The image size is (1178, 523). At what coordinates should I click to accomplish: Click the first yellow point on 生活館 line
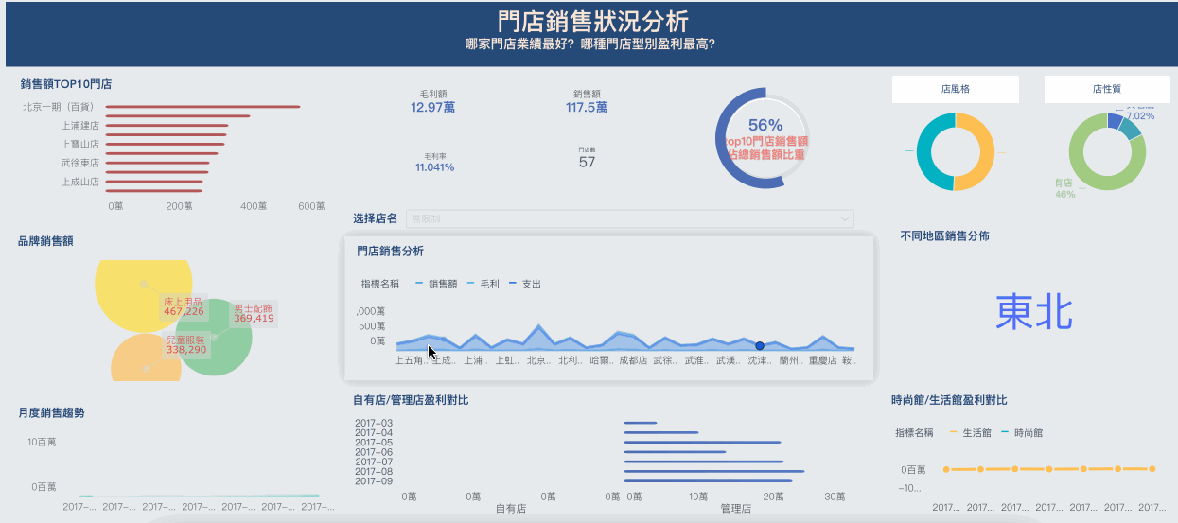946,469
